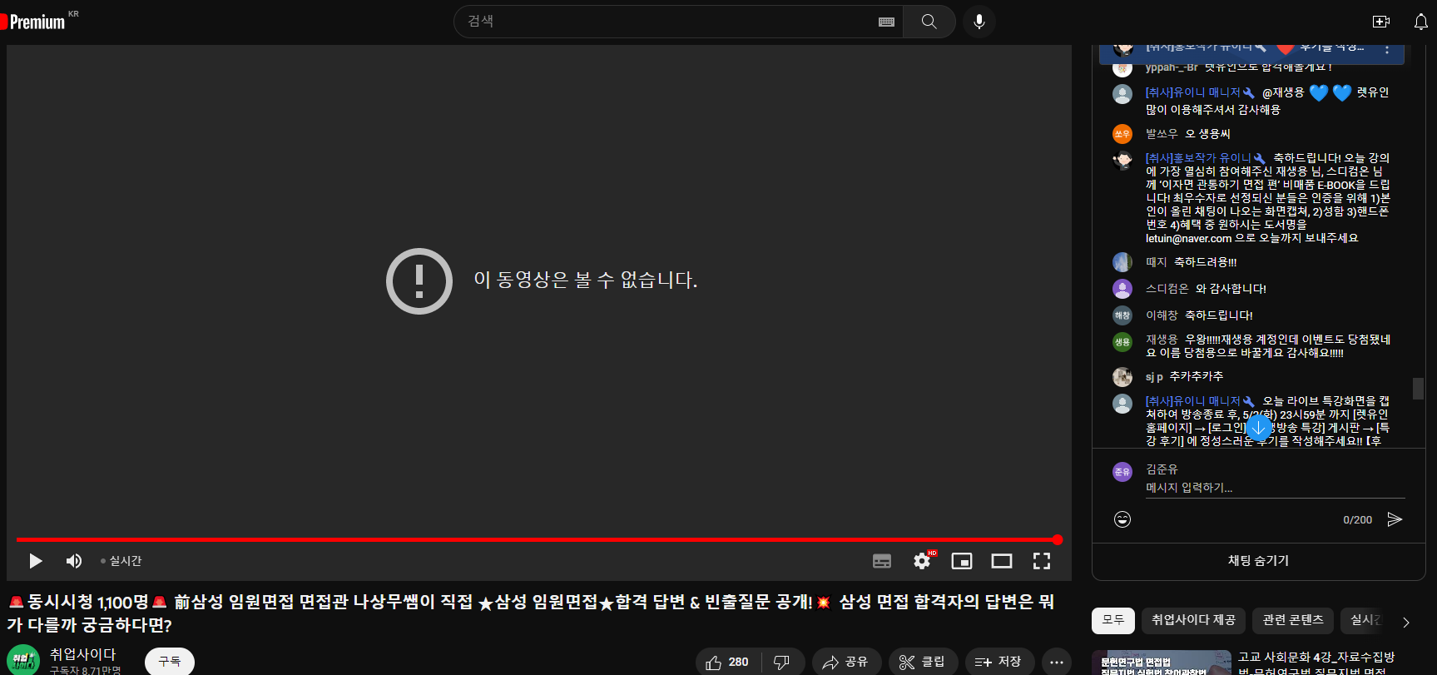Open the 취업사이다 channel name link
The width and height of the screenshot is (1437, 675).
82,654
